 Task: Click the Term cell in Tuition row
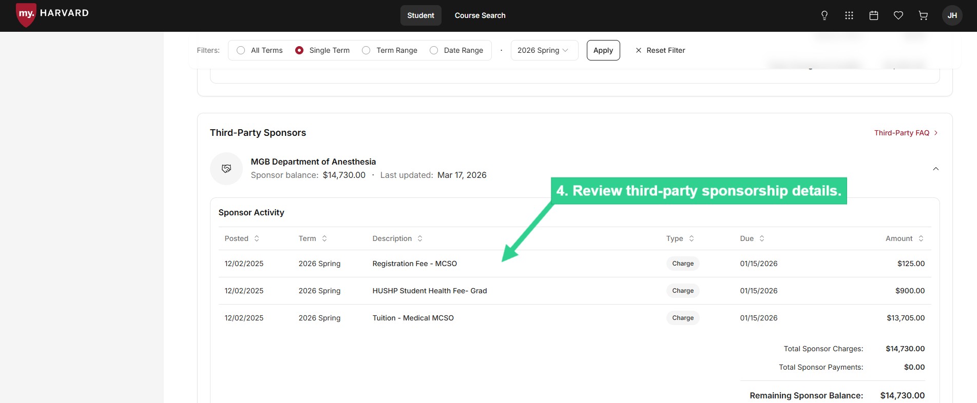point(319,318)
